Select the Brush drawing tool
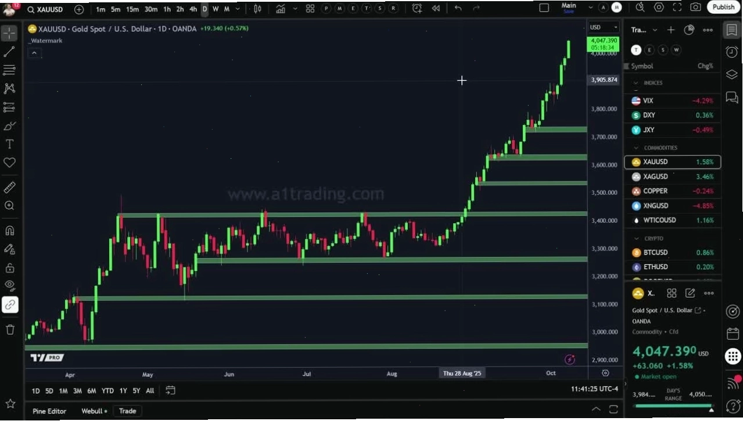 9,126
